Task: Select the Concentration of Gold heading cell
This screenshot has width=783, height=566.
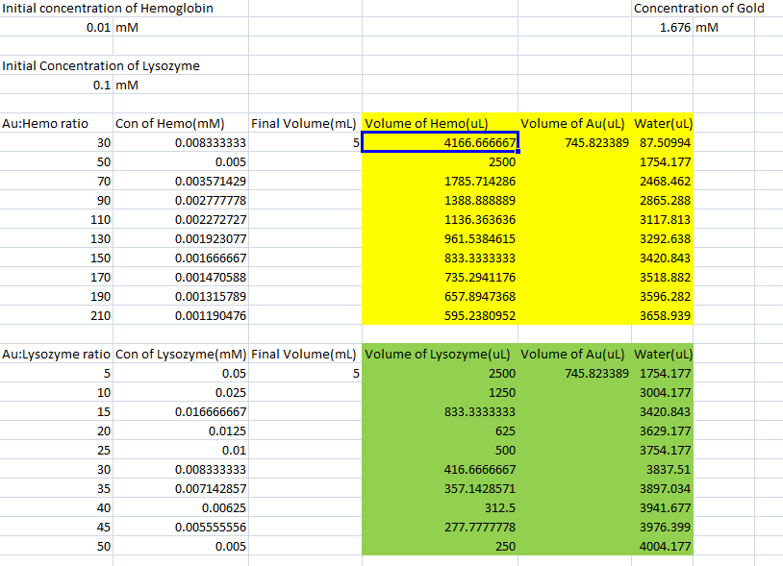Action: pyautogui.click(x=698, y=9)
